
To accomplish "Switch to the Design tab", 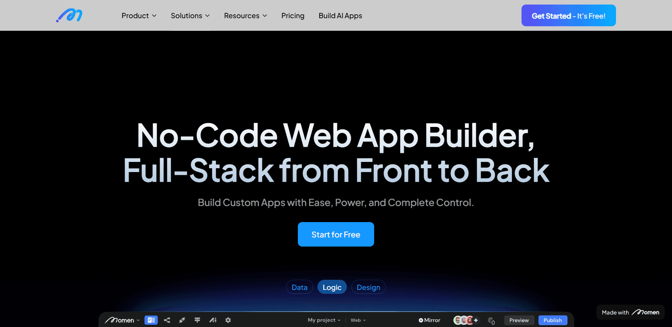I will point(368,287).
